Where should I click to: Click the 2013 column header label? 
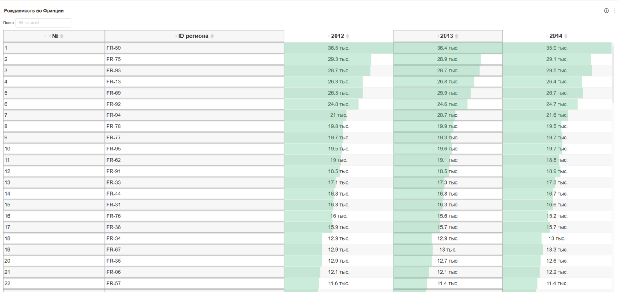pos(447,36)
